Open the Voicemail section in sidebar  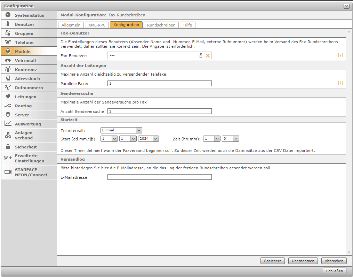click(x=29, y=61)
